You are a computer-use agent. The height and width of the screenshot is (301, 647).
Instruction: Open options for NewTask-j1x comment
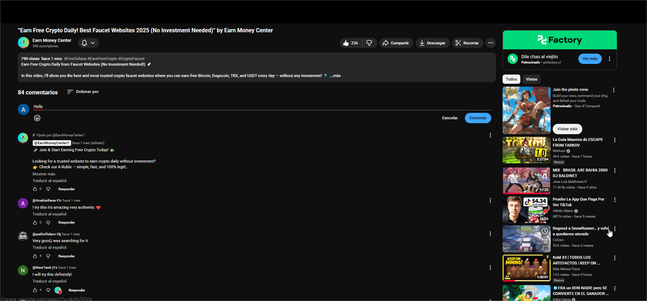(x=490, y=268)
